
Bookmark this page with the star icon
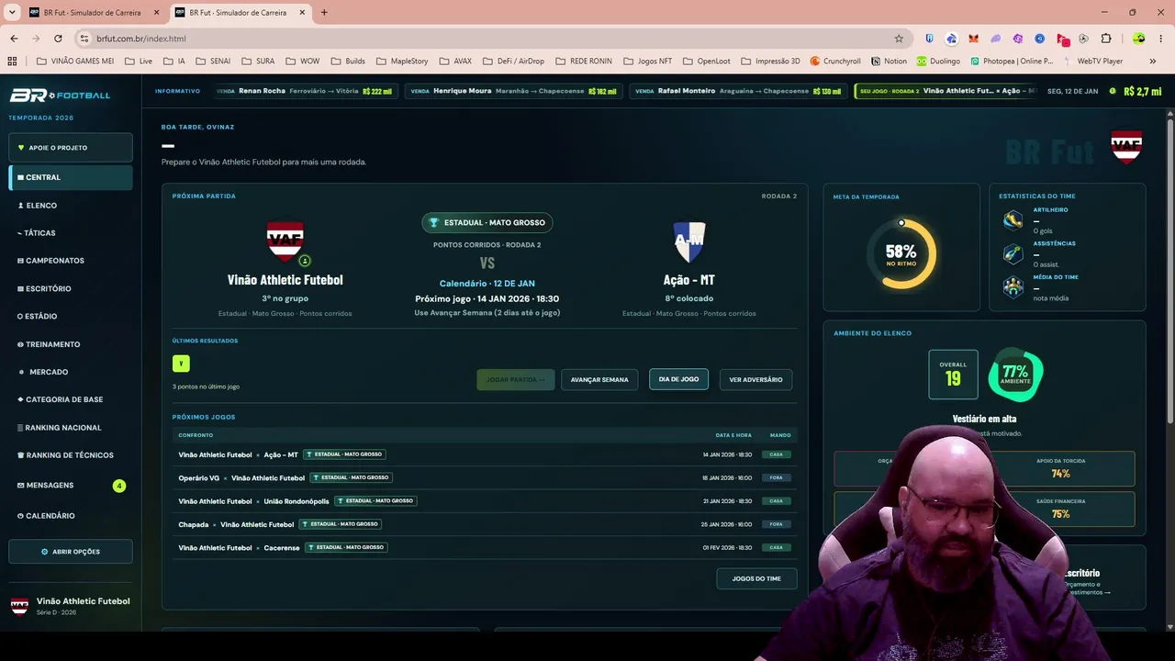coord(899,39)
